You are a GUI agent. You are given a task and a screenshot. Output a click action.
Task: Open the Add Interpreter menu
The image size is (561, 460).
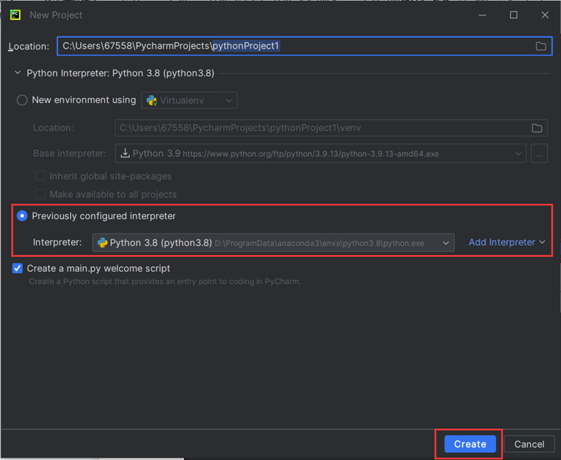pos(506,243)
